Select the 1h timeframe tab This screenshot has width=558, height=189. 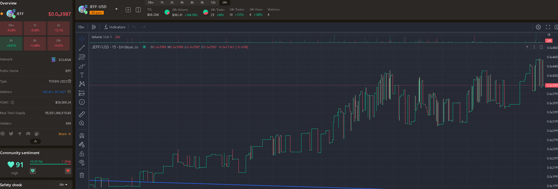(x=162, y=2)
